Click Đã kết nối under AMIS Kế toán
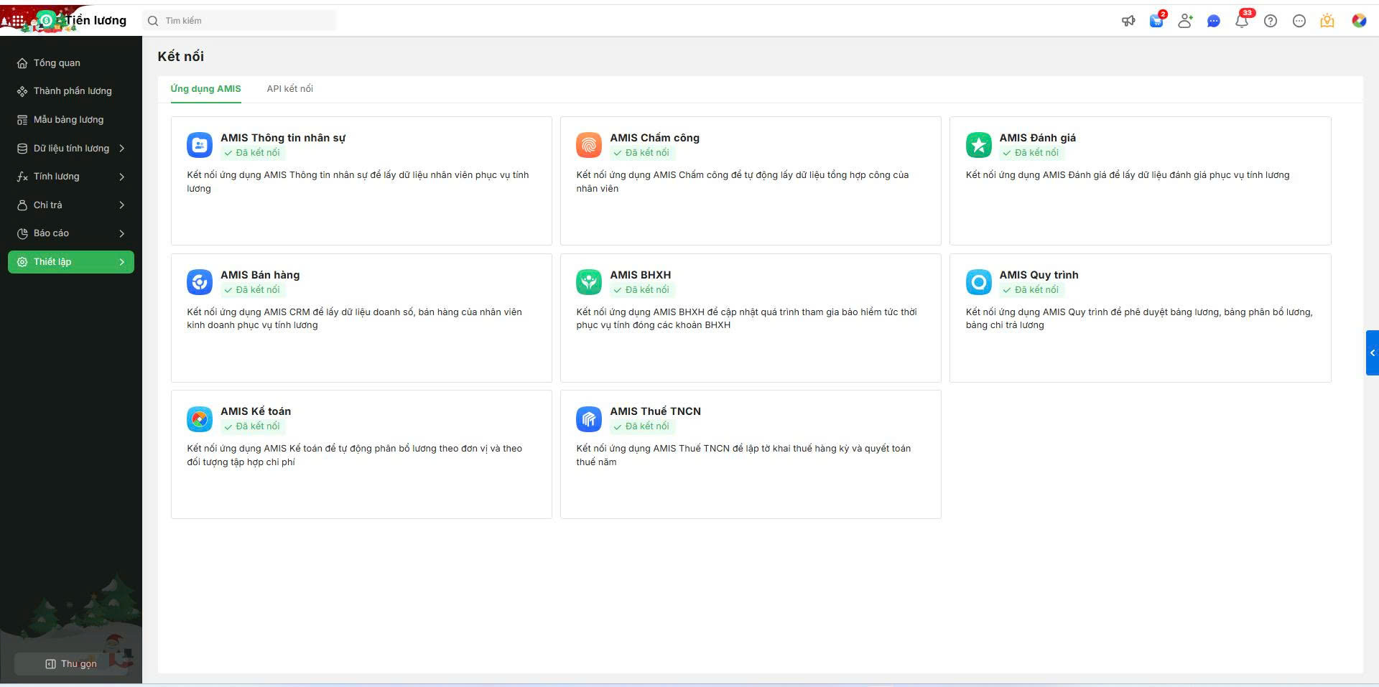This screenshot has width=1379, height=687. point(252,426)
